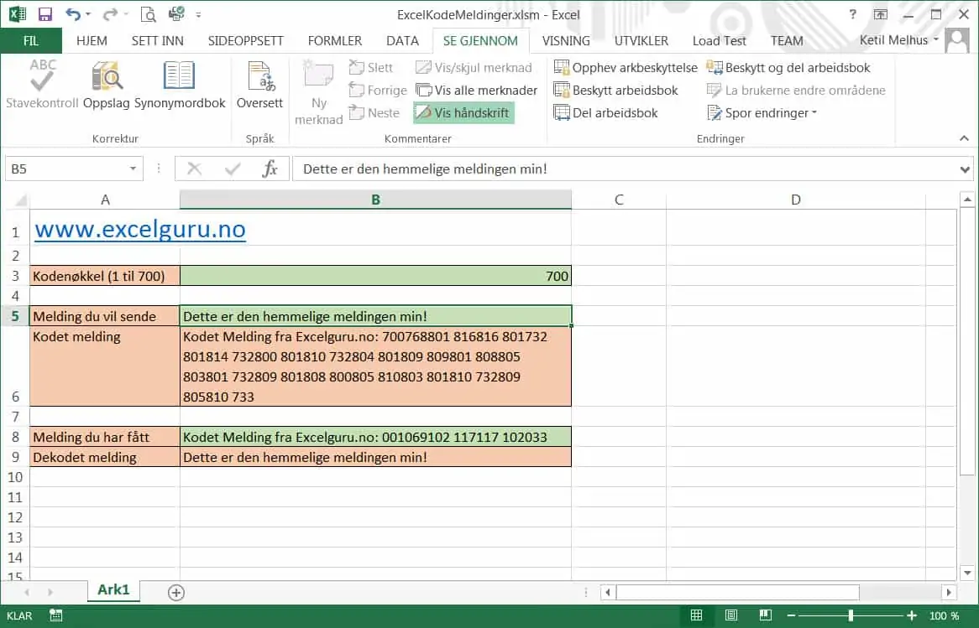Select the Select All corner button
The height and width of the screenshot is (628, 979).
[19, 200]
